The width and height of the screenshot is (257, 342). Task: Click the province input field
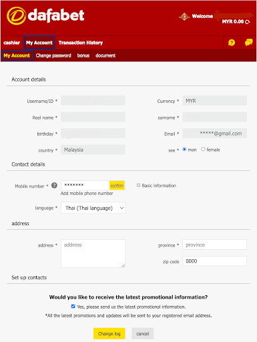coord(214,244)
